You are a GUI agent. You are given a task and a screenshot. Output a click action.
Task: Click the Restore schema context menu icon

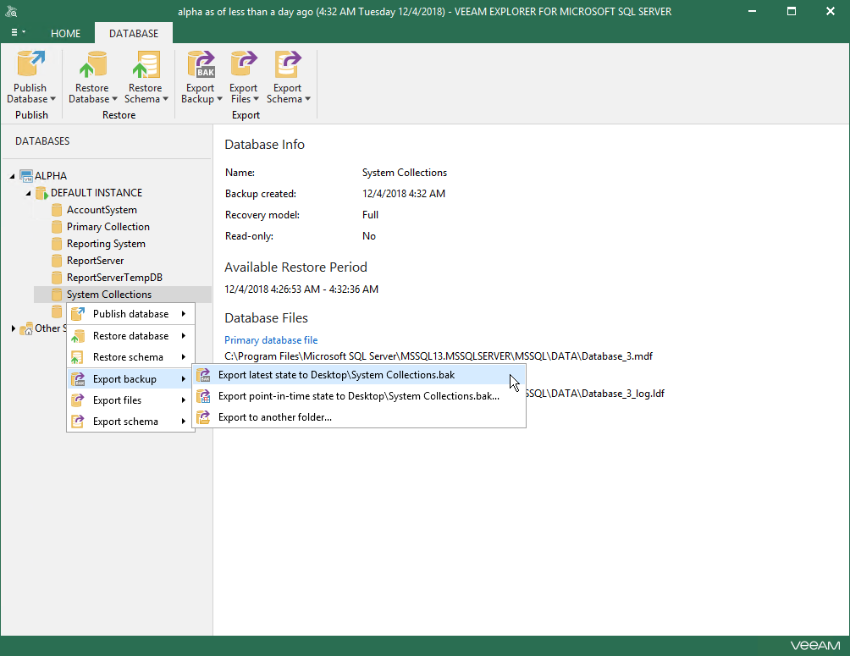[x=78, y=357]
